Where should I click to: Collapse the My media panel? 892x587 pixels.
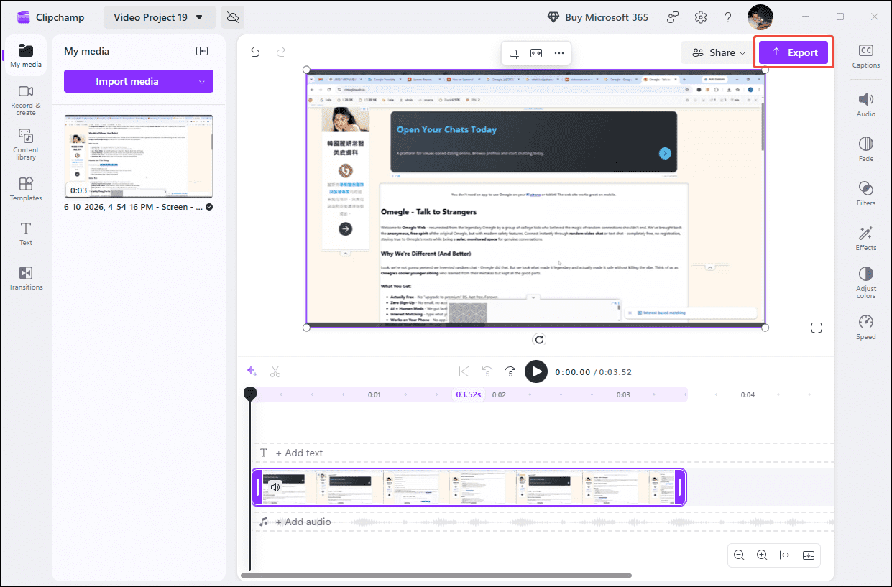click(202, 51)
